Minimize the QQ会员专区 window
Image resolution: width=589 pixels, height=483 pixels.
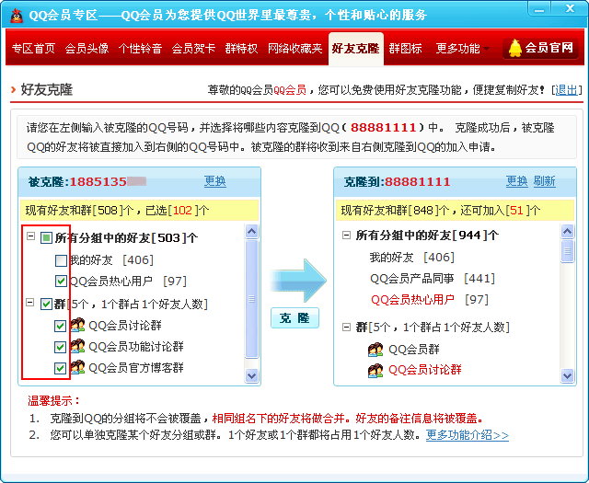539,9
